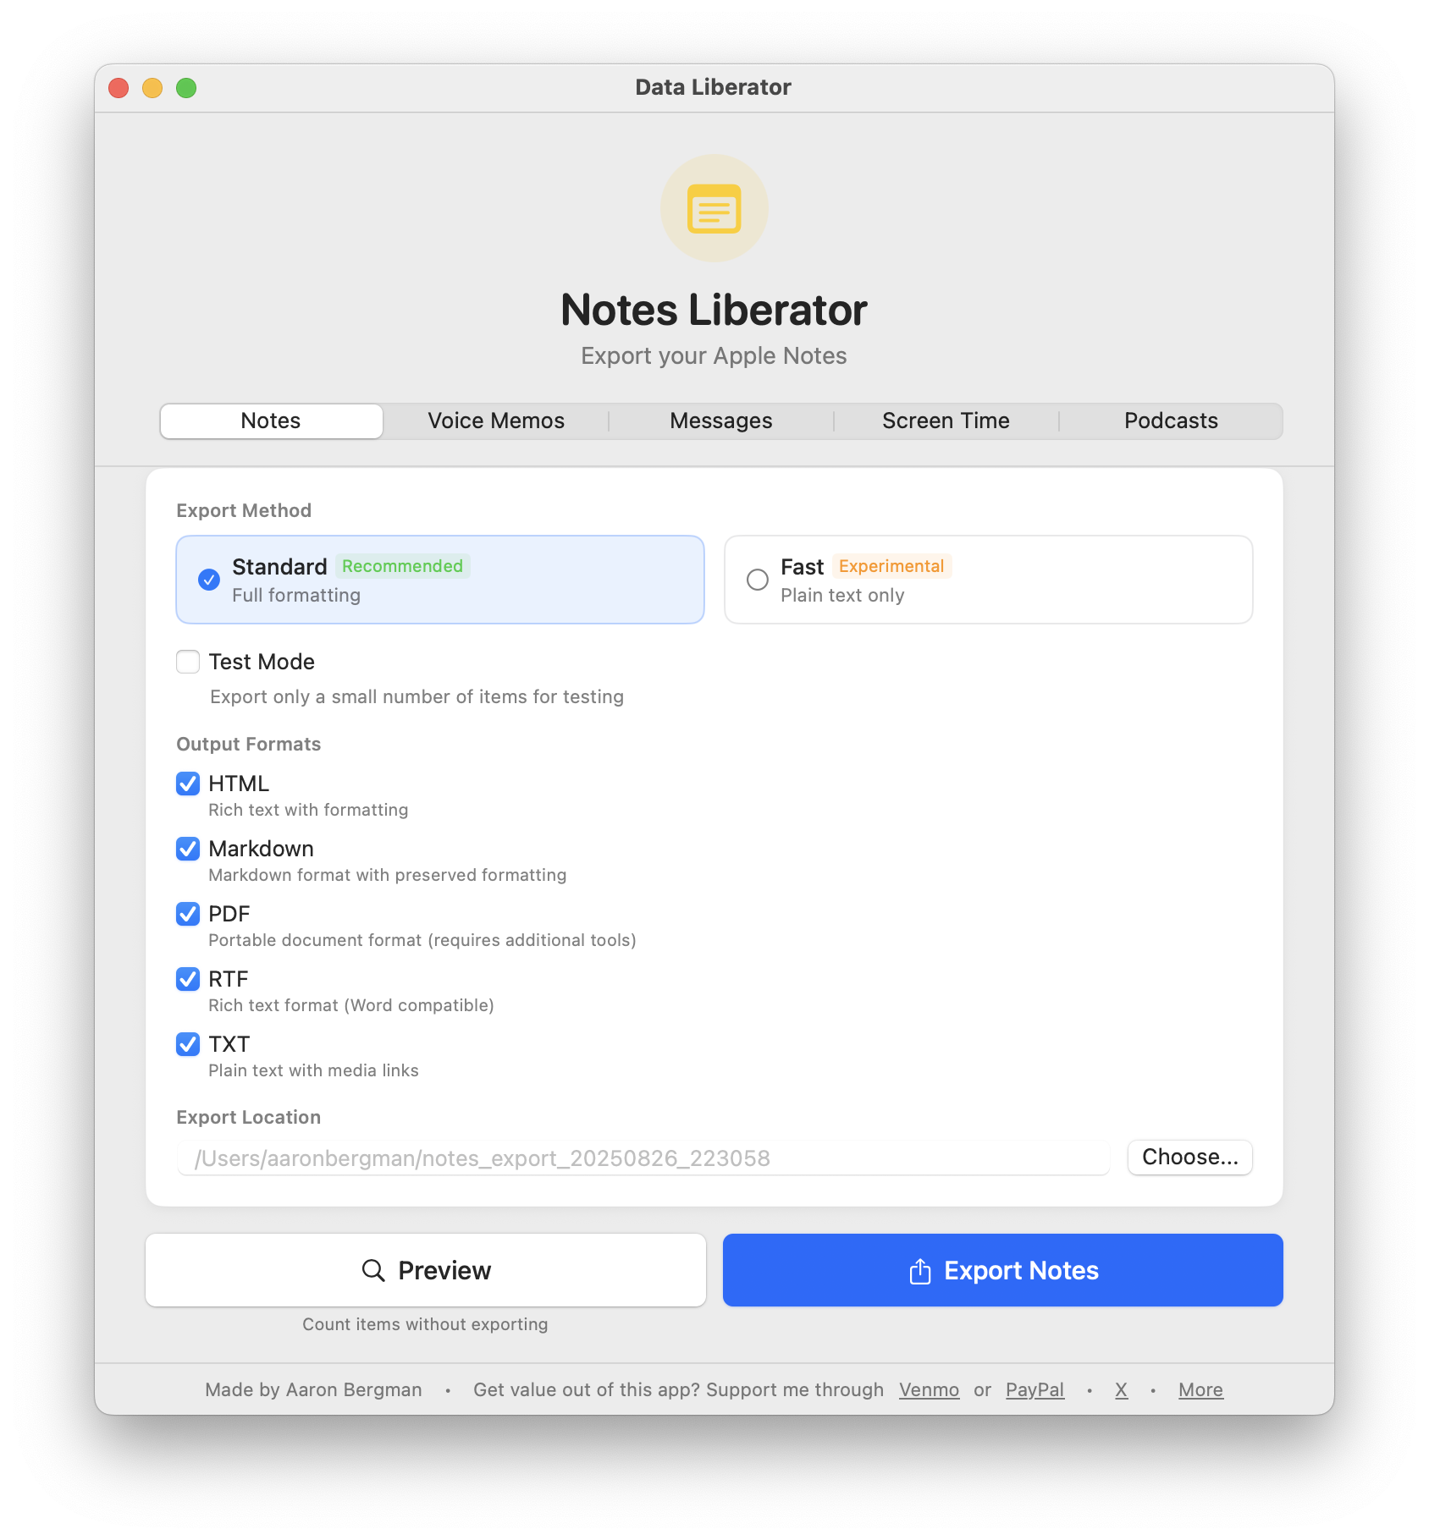Click the share icon on Export Notes
The height and width of the screenshot is (1540, 1429).
pos(920,1271)
